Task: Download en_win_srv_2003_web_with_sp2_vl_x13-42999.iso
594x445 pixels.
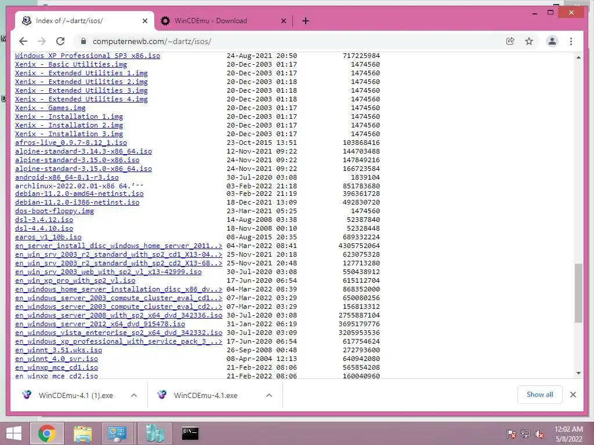Action: 108,272
